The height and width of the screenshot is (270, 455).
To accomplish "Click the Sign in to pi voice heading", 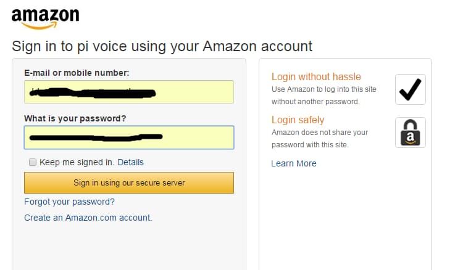I will point(162,46).
